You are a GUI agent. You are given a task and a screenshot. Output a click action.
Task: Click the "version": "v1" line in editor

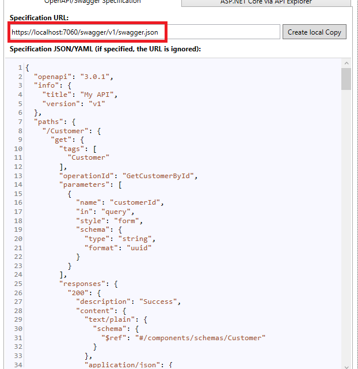coord(74,104)
